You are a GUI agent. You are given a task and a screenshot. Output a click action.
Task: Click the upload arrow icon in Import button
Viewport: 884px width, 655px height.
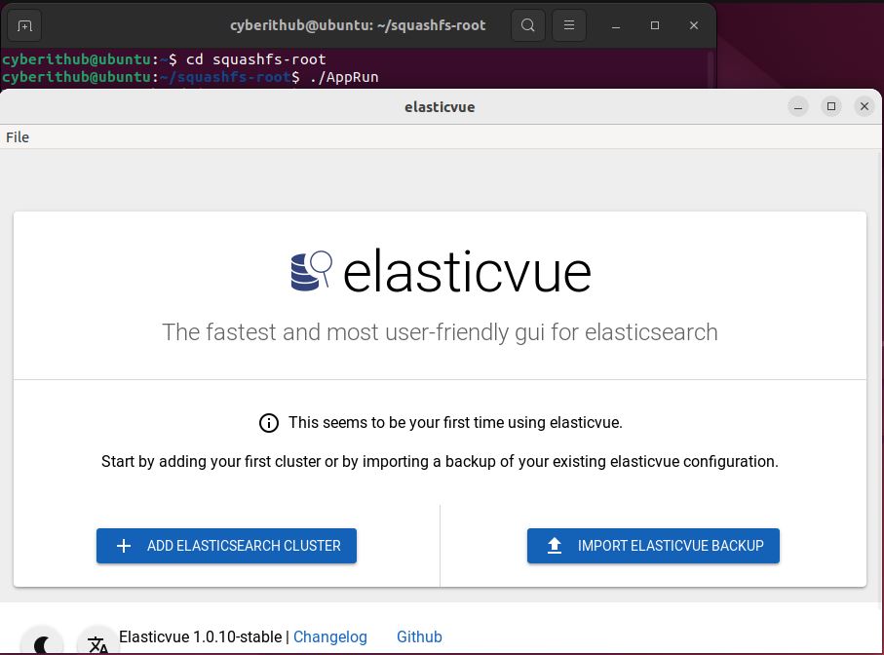(555, 546)
